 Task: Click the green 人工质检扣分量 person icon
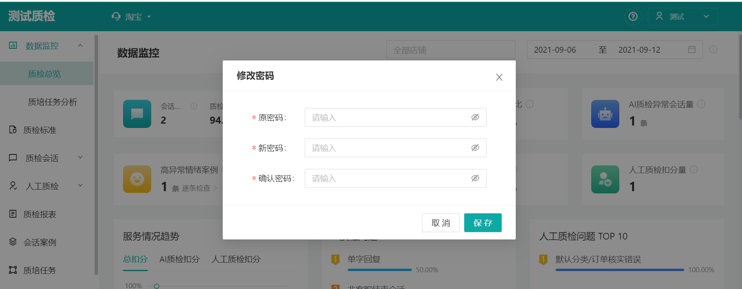tap(605, 179)
